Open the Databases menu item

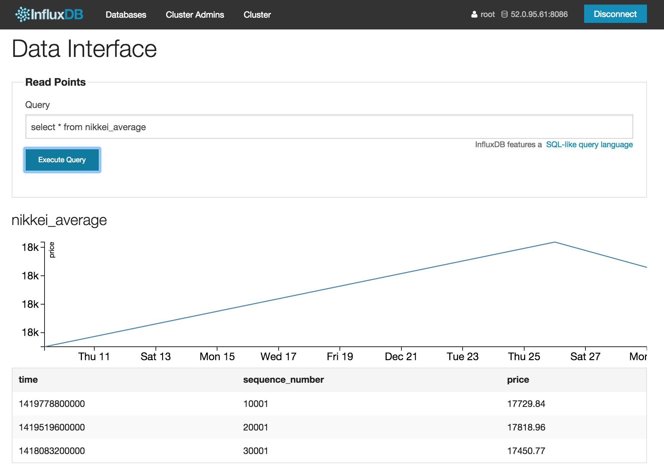coord(126,15)
